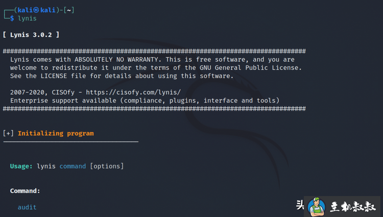The height and width of the screenshot is (217, 383).
Task: Click the 'Enterprise support available' line
Action: (x=145, y=101)
